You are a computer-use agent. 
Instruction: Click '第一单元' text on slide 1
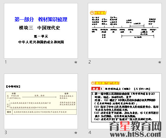(x=41, y=36)
